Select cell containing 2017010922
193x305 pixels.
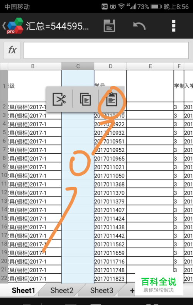110,124
